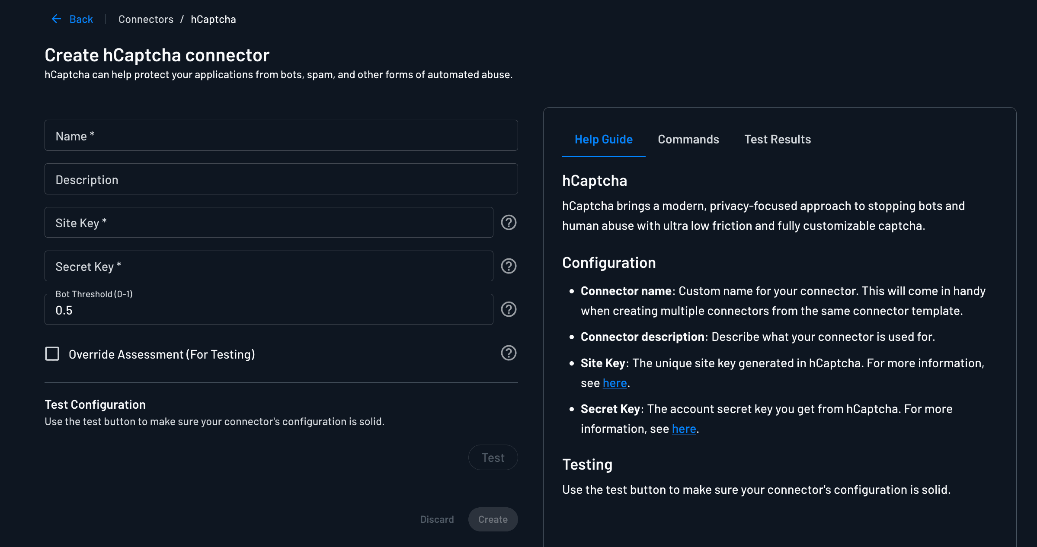
Task: Select the Help Guide tab
Action: (603, 139)
